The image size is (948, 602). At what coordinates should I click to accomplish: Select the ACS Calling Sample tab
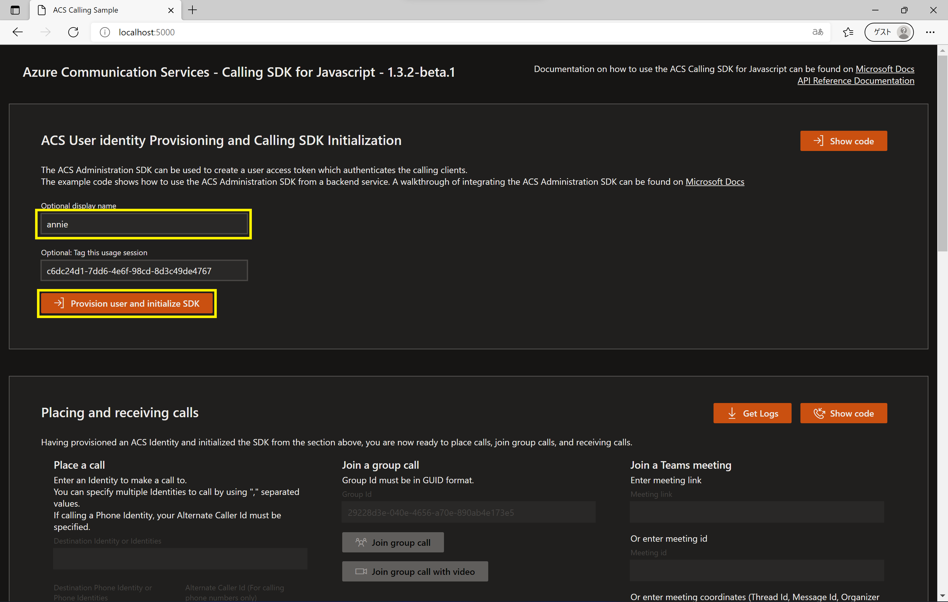tap(85, 10)
